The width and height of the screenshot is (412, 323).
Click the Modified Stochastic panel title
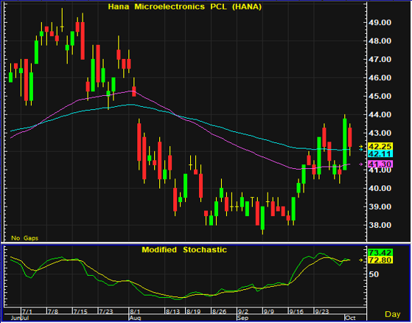click(184, 250)
